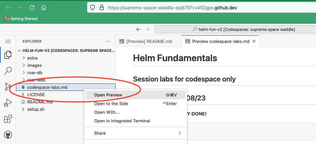This screenshot has height=144, width=316.
Task: Open the Extensions blocks icon
Action: point(8,119)
